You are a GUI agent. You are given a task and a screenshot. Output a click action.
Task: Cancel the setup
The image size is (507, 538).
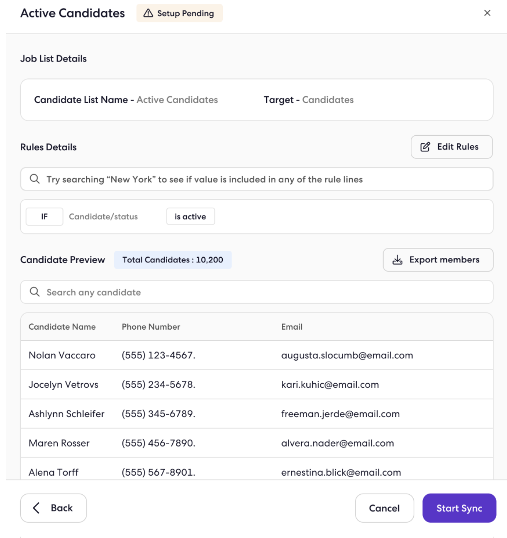385,508
